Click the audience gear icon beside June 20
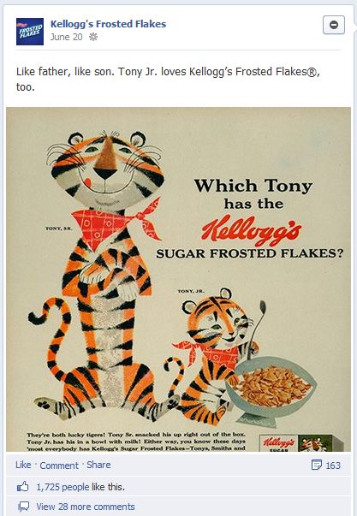Image resolution: width=357 pixels, height=516 pixels. click(x=93, y=37)
